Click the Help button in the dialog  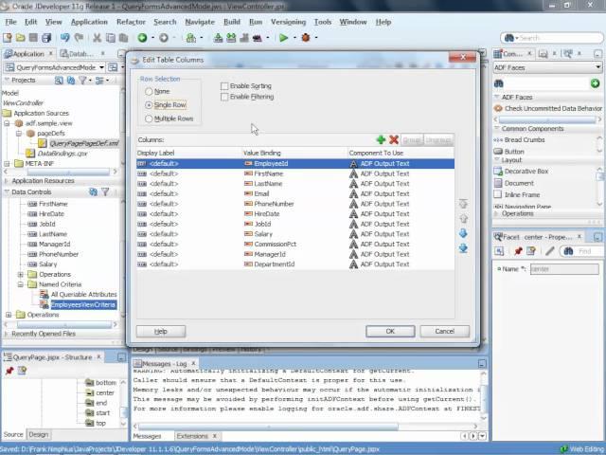pos(161,331)
